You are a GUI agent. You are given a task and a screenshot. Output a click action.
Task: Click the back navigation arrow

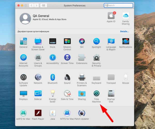point(32,5)
